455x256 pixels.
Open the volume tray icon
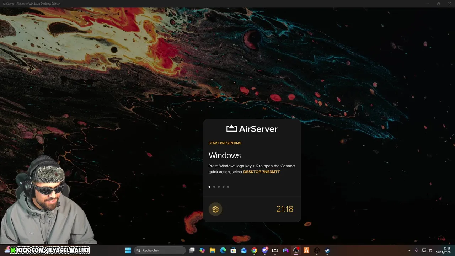pyautogui.click(x=430, y=250)
